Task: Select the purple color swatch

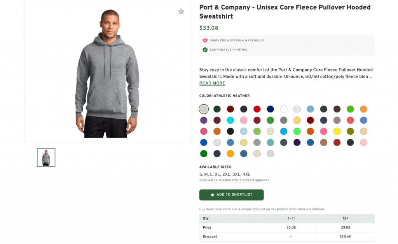Action: [204, 120]
